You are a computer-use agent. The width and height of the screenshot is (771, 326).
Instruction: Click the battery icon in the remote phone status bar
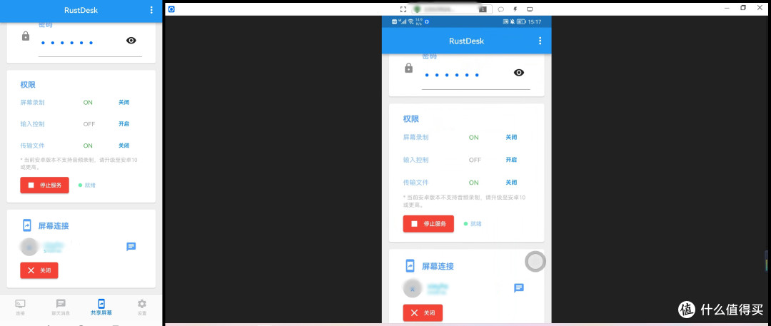(x=521, y=22)
